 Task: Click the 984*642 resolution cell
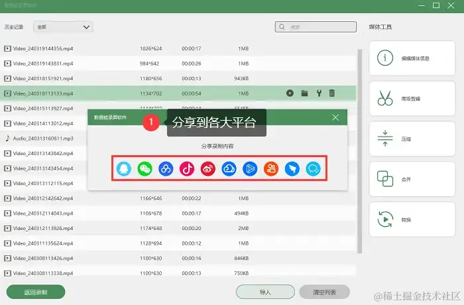coord(149,64)
